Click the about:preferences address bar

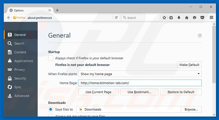[x=69, y=18]
